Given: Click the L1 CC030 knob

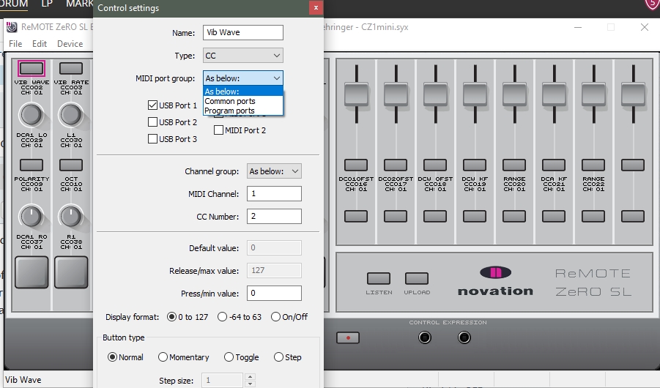Looking at the screenshot, I should point(71,115).
